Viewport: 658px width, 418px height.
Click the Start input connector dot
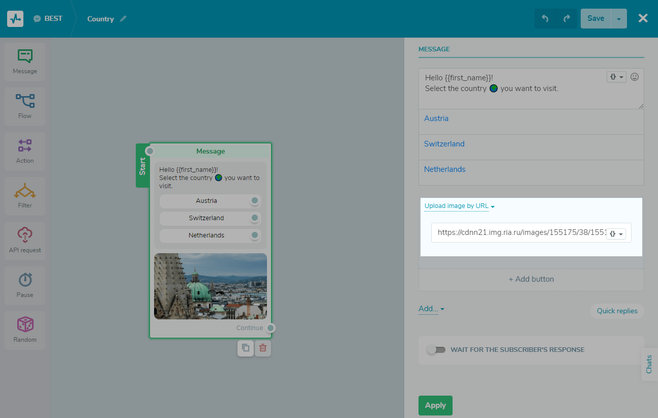pos(150,151)
